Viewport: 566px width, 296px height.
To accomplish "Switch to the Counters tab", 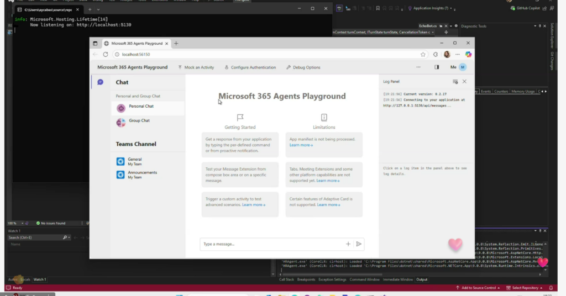I will (501, 91).
